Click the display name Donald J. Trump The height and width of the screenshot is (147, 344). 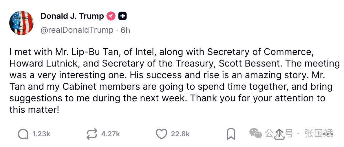(x=72, y=16)
